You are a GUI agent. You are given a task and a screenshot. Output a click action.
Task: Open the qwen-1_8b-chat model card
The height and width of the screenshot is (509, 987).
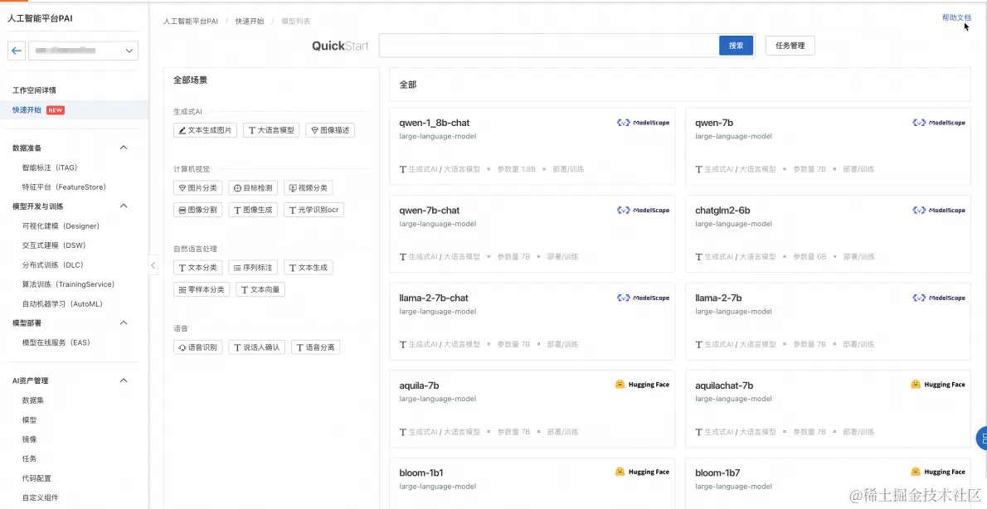[532, 147]
